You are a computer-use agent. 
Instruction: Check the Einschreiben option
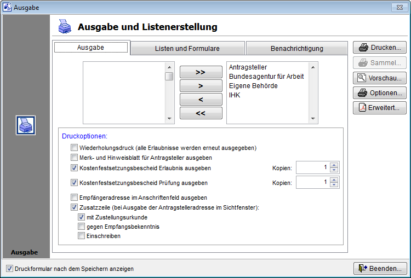[x=82, y=236]
